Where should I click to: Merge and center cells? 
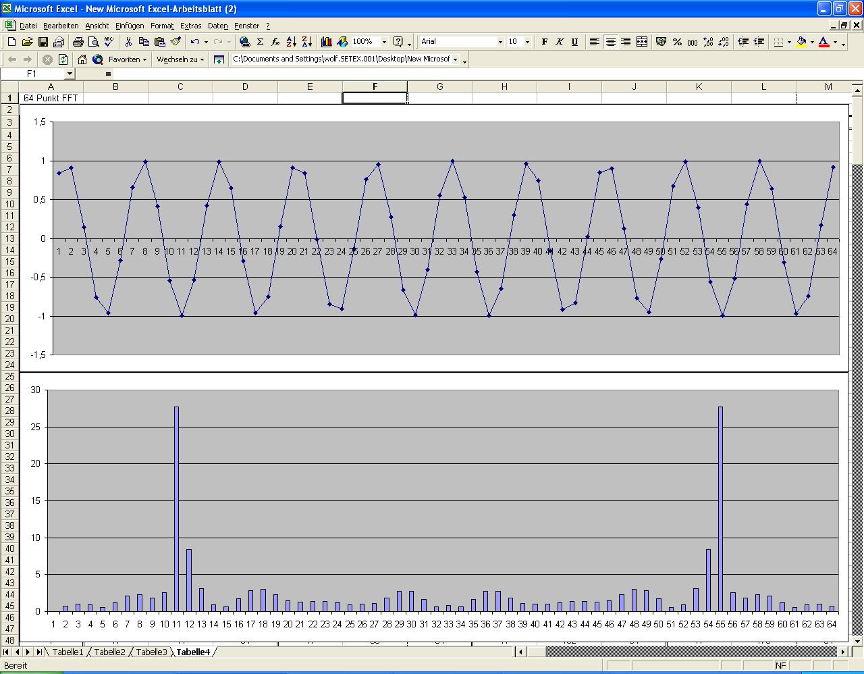(642, 42)
